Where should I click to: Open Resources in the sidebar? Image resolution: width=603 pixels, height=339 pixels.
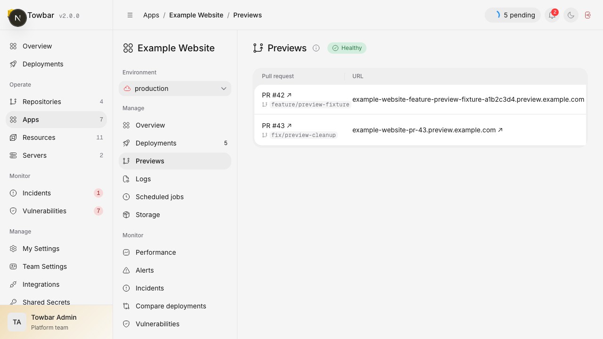[56, 137]
